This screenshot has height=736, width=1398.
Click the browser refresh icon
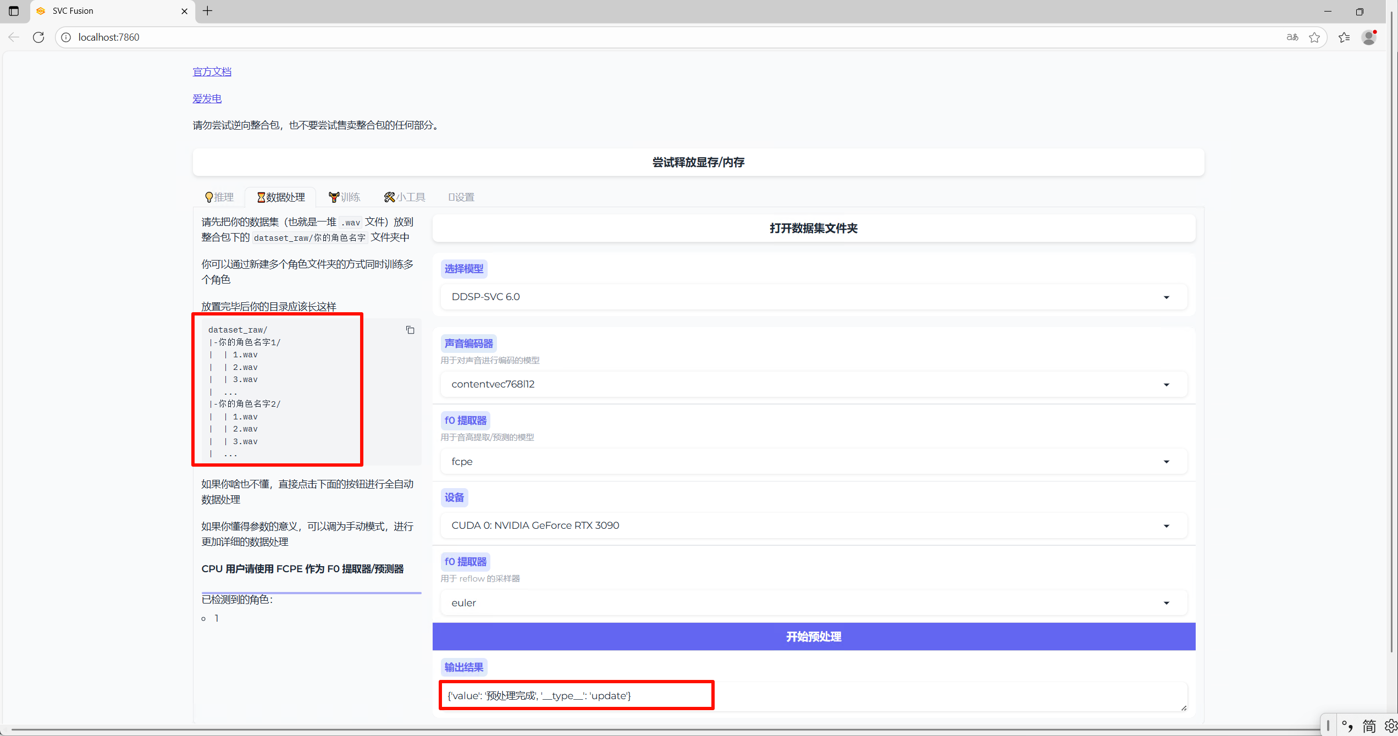38,37
